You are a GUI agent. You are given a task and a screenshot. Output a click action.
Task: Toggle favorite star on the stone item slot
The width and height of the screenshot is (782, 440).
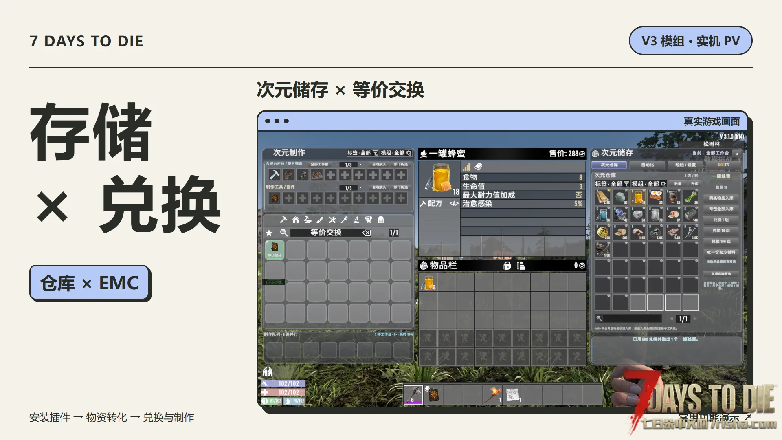coord(626,190)
